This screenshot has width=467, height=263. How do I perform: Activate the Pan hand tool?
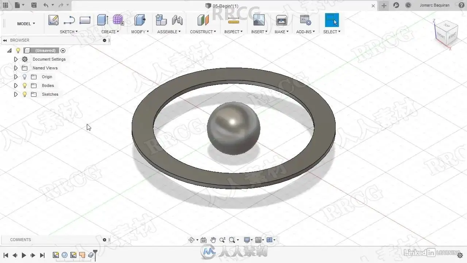pos(213,240)
